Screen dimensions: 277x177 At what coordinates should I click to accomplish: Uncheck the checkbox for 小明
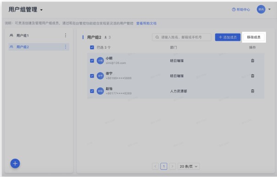[x=92, y=61]
